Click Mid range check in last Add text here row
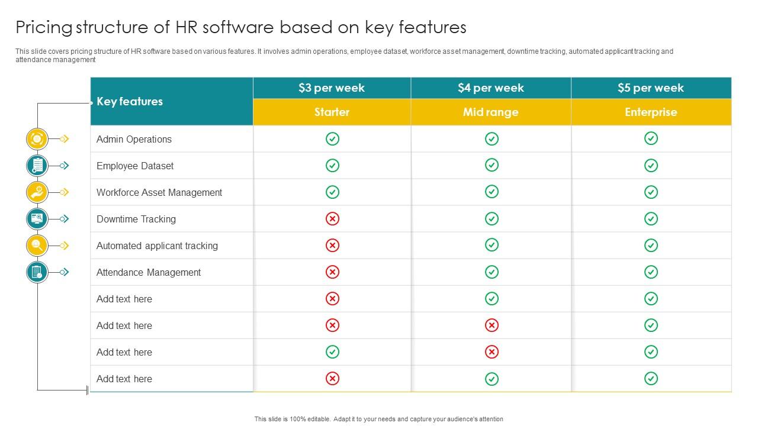The image size is (758, 426). pos(492,379)
